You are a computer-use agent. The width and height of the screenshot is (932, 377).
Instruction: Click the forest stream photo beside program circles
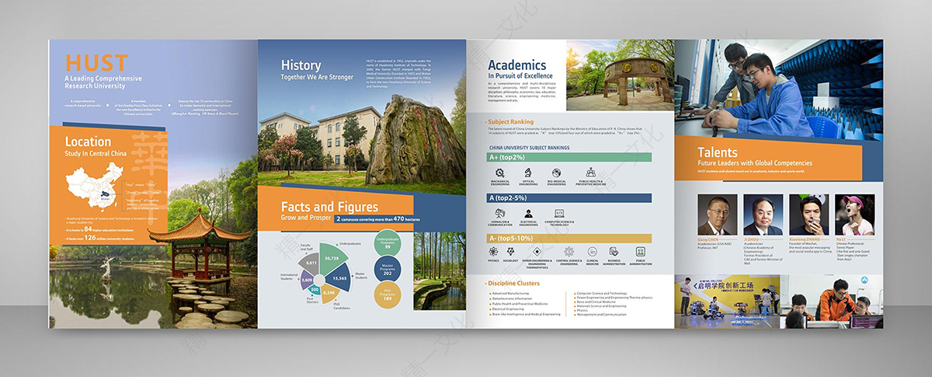[x=439, y=272]
